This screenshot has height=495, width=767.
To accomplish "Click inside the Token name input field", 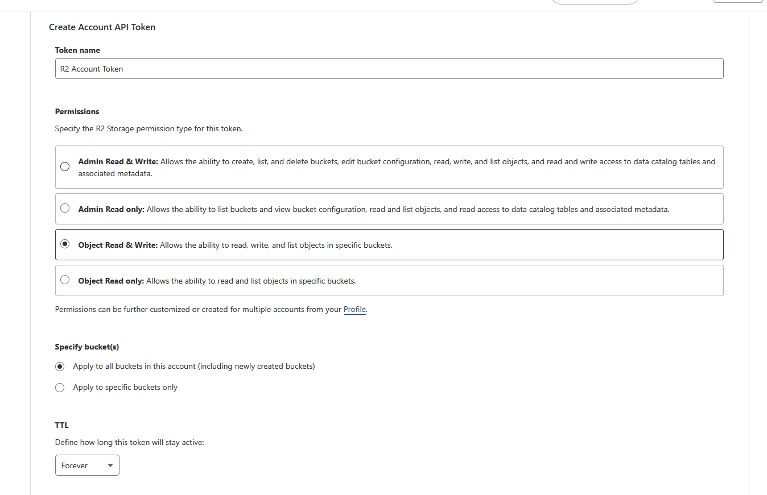I will [x=389, y=69].
